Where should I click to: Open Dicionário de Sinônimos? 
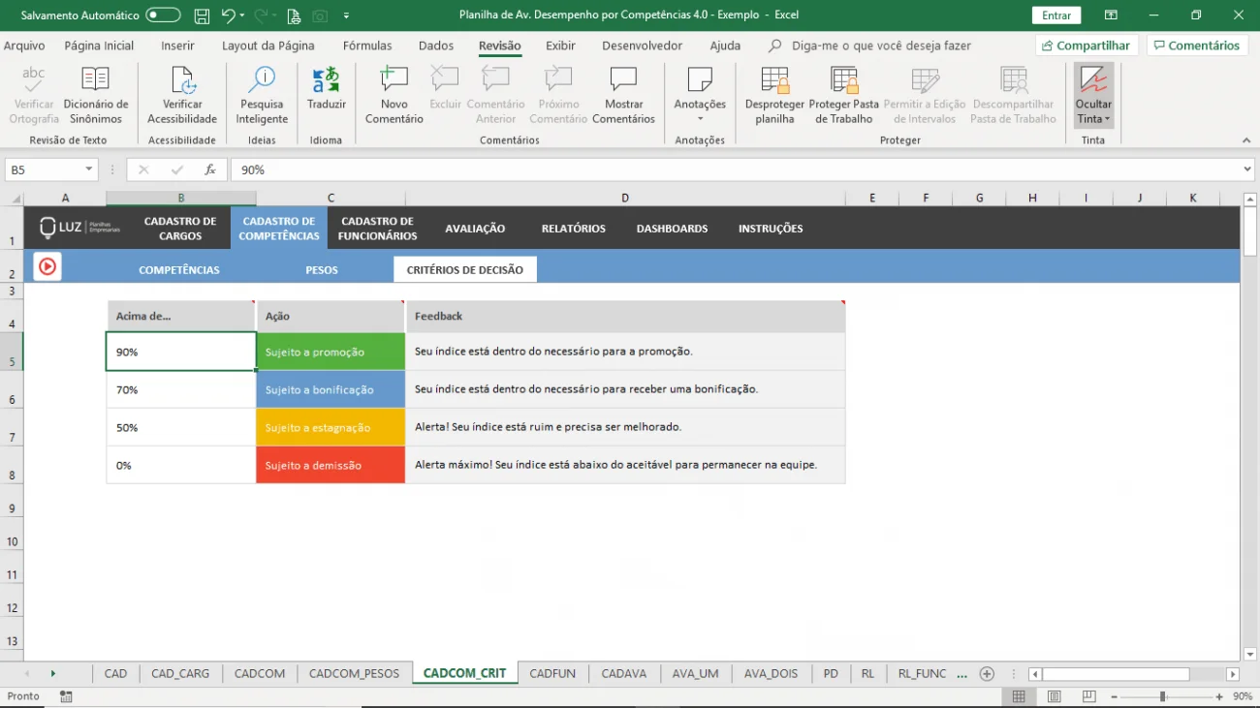[x=96, y=96]
